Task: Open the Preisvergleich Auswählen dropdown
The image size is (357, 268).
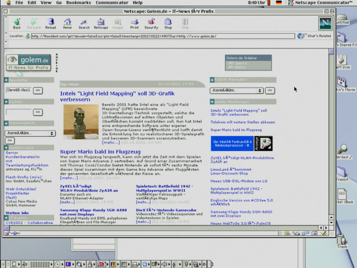Action: pos(30,133)
